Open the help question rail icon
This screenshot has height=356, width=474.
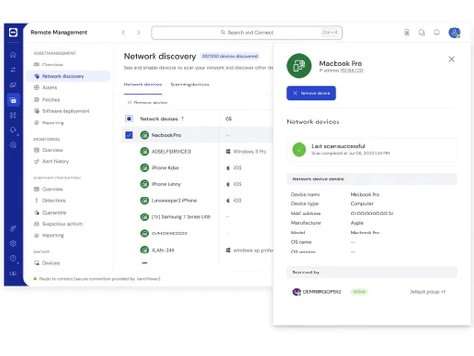[13, 258]
